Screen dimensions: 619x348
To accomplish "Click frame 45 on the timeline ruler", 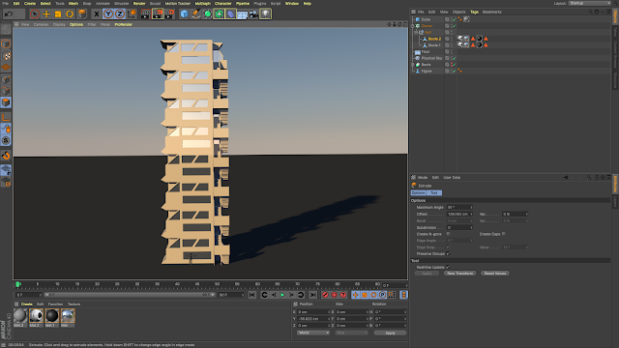I will click(x=197, y=284).
